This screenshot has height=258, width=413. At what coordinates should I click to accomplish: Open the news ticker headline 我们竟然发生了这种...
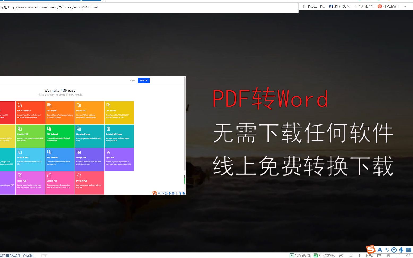18,256
